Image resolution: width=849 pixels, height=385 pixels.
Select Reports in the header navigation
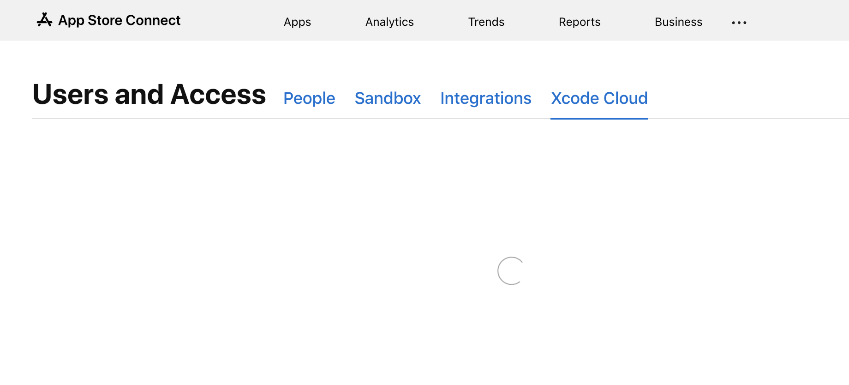point(580,22)
